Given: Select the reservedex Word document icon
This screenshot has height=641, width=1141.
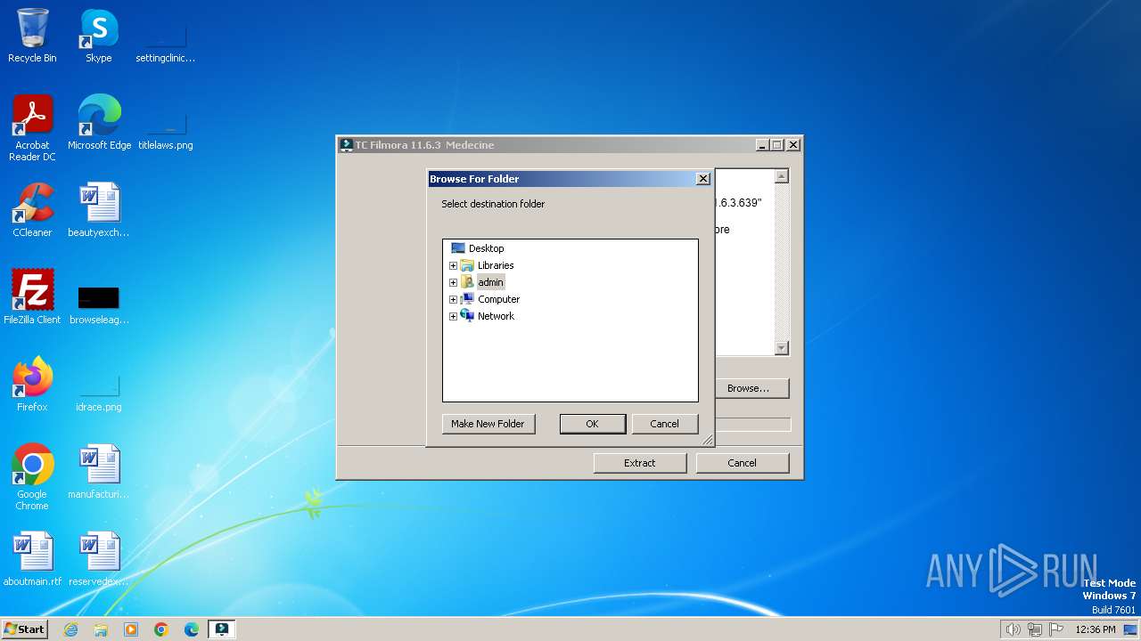Looking at the screenshot, I should coord(98,559).
